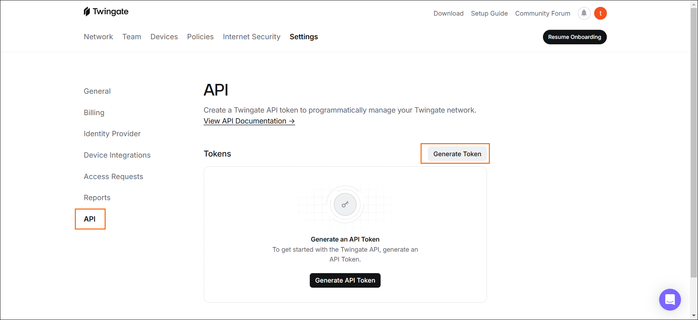The width and height of the screenshot is (698, 320).
Task: Click the scrollbar down arrow
Action: (694, 316)
